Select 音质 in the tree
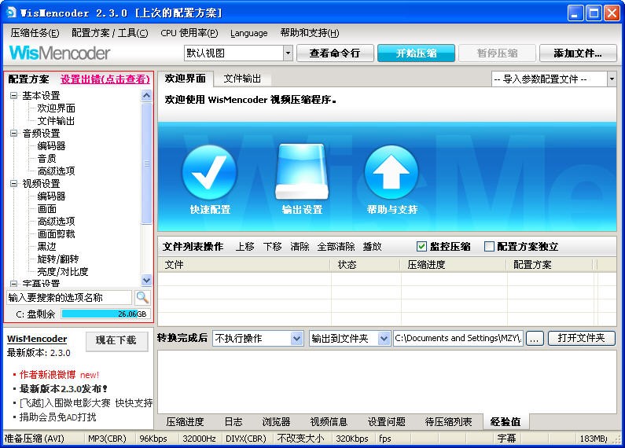625x448 pixels. pyautogui.click(x=46, y=158)
